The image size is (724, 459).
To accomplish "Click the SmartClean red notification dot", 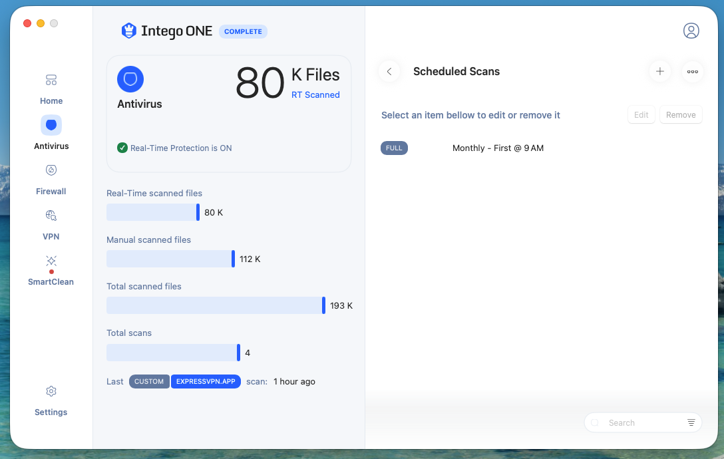I will 51,272.
